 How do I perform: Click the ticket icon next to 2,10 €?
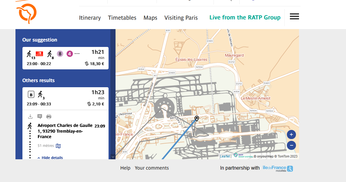click(89, 104)
